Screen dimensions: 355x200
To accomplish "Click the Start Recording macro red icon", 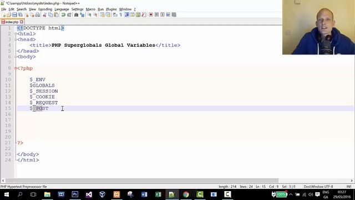I will pyautogui.click(x=151, y=15).
